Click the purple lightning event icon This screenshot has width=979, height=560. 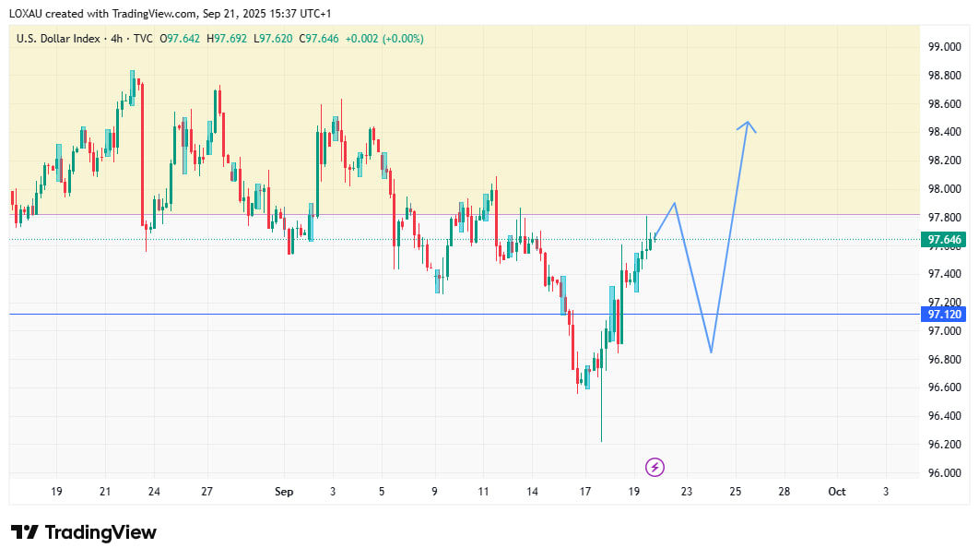655,467
